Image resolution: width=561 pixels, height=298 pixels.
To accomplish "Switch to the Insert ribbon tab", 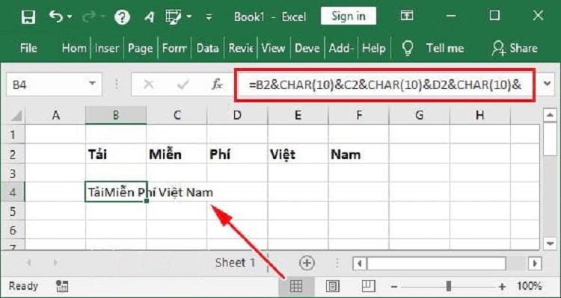I will (107, 48).
